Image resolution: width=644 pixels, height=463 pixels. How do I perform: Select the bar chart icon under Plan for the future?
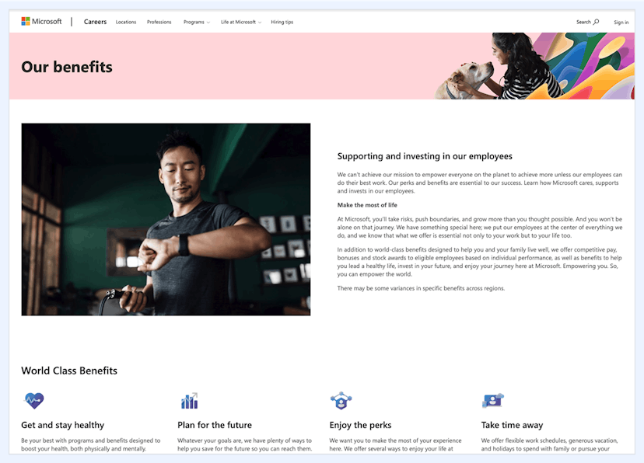(189, 399)
